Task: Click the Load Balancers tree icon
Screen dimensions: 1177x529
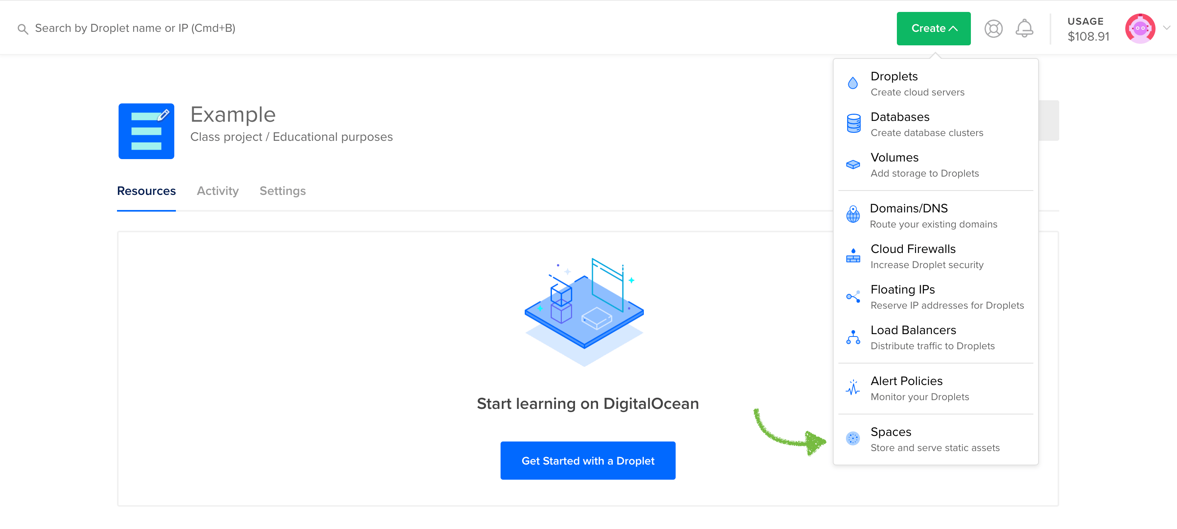Action: [853, 337]
